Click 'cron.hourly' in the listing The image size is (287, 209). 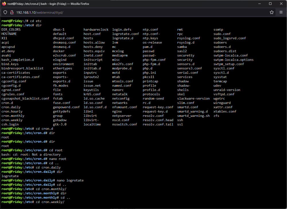12,112
